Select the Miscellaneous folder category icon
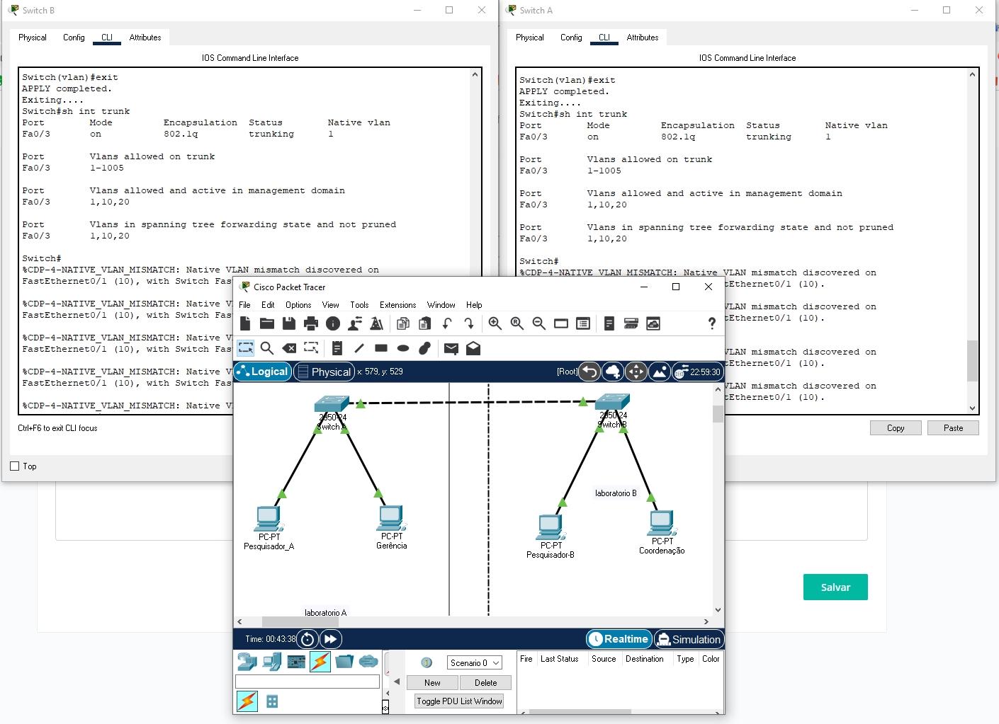Viewport: 999px width, 724px height. click(344, 662)
